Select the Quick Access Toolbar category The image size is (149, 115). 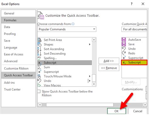pos(18,75)
